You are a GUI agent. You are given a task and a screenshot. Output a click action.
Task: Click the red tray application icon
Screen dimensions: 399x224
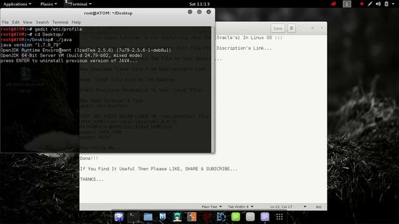click(x=334, y=4)
